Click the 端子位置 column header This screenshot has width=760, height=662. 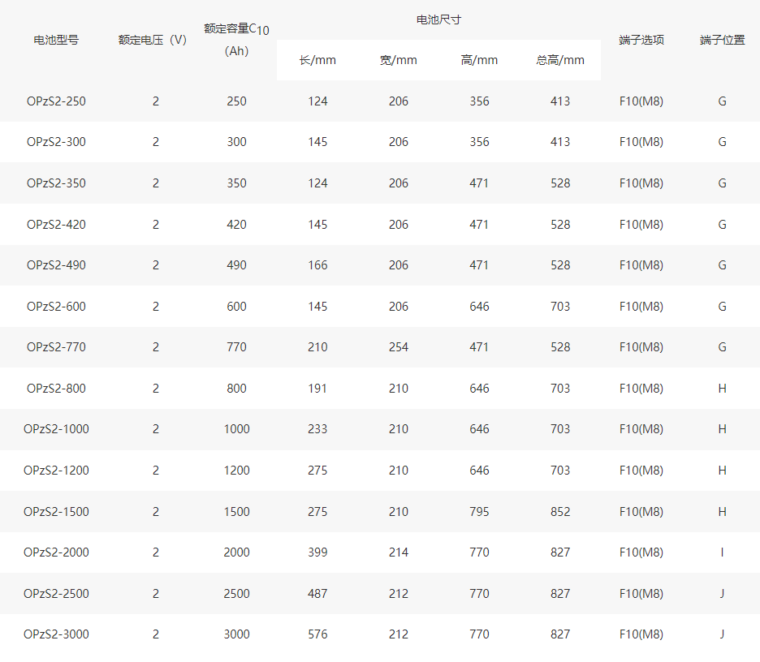(x=722, y=40)
